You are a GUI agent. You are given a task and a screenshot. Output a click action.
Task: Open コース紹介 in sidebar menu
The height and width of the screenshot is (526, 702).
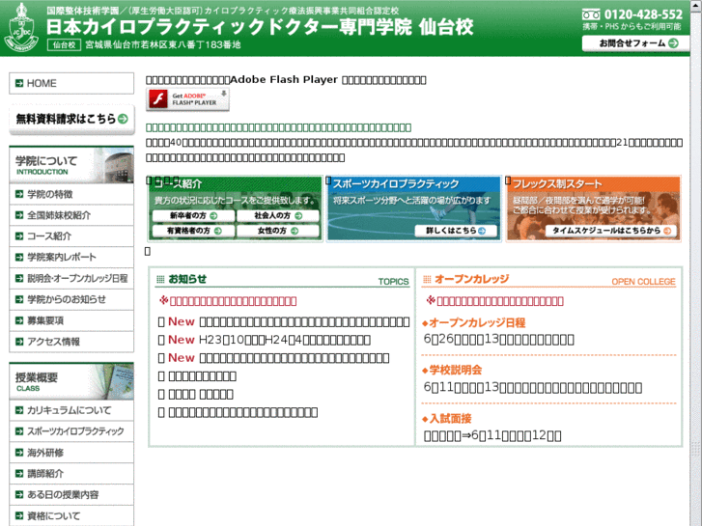pyautogui.click(x=71, y=236)
